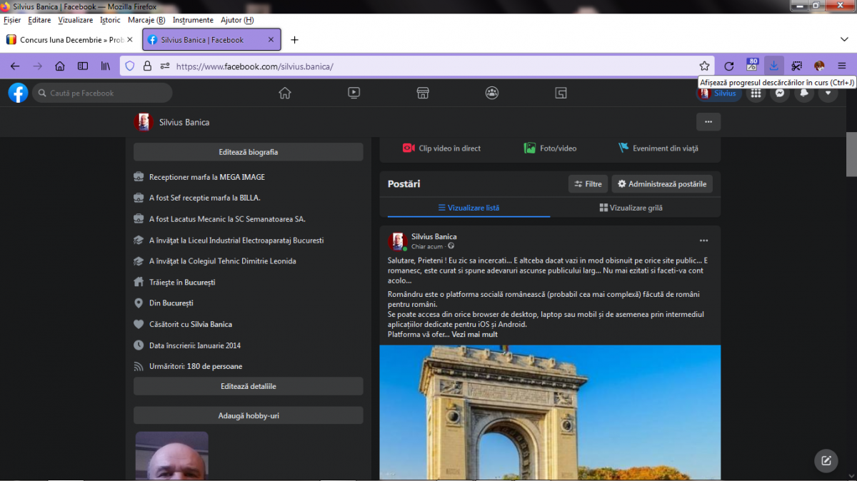This screenshot has height=481, width=857.
Task: Expand the post's three-dot options menu
Action: (x=703, y=241)
